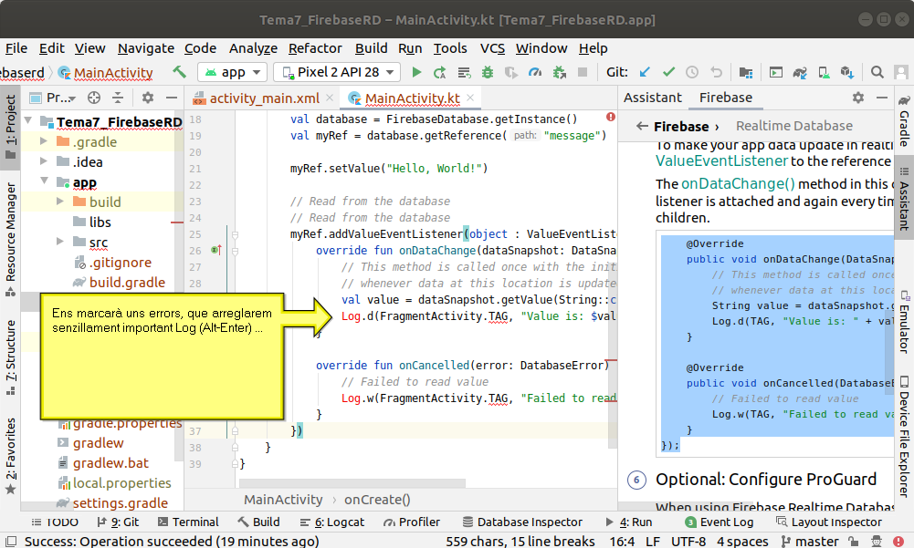Toggle the Device File Explorer panel
914x548 pixels.
[904, 437]
